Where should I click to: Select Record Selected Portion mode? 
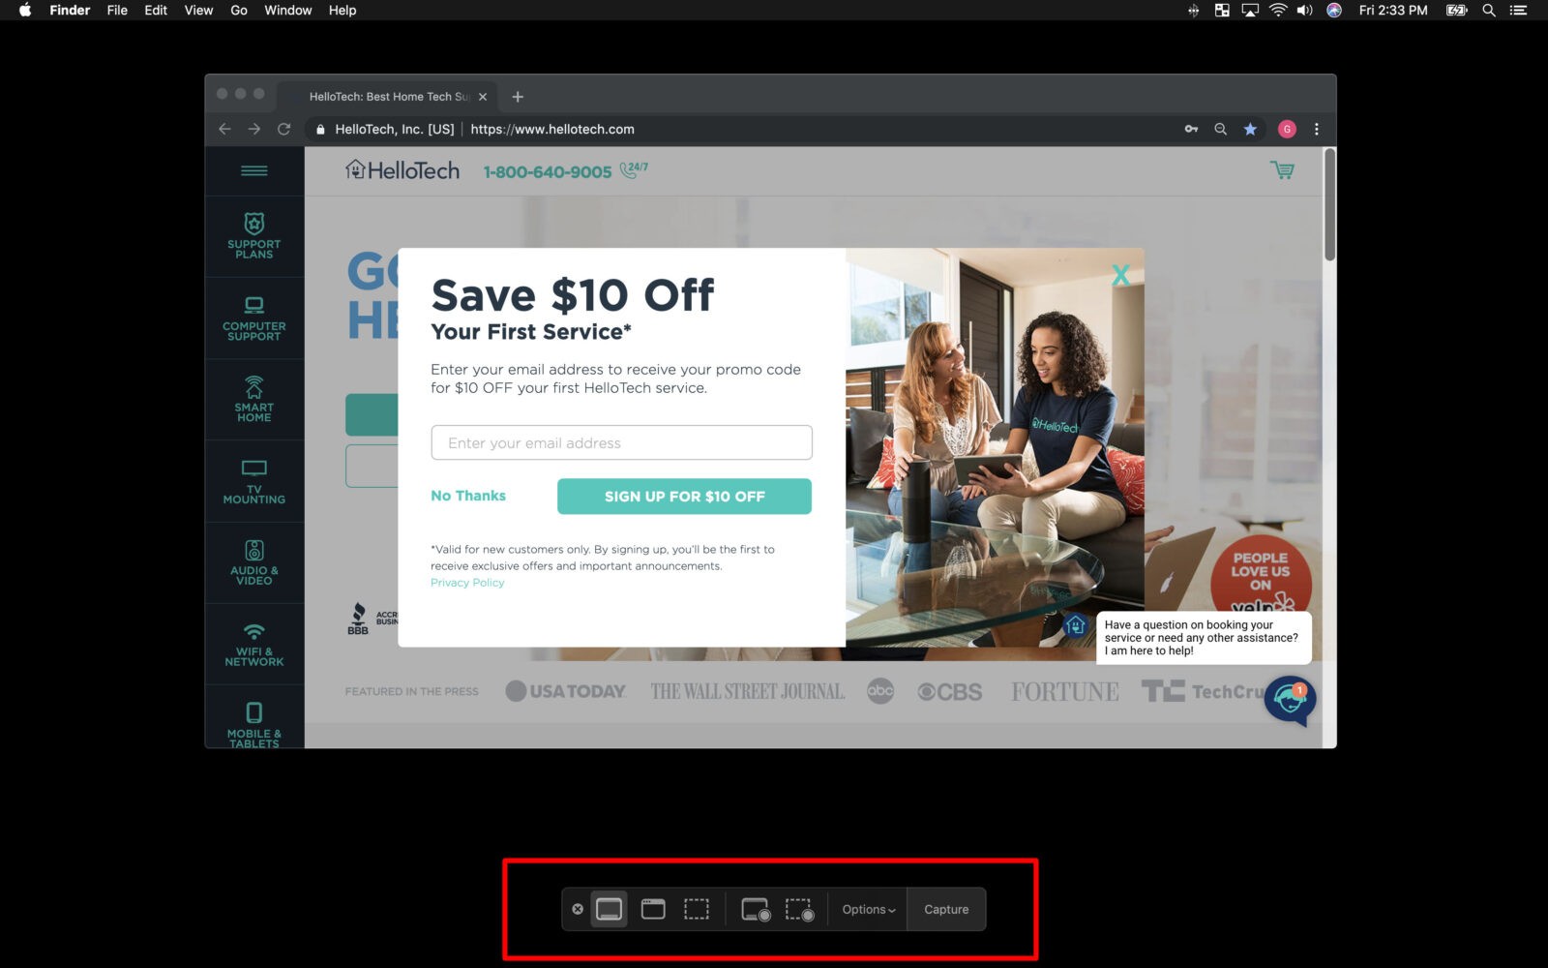pyautogui.click(x=799, y=910)
